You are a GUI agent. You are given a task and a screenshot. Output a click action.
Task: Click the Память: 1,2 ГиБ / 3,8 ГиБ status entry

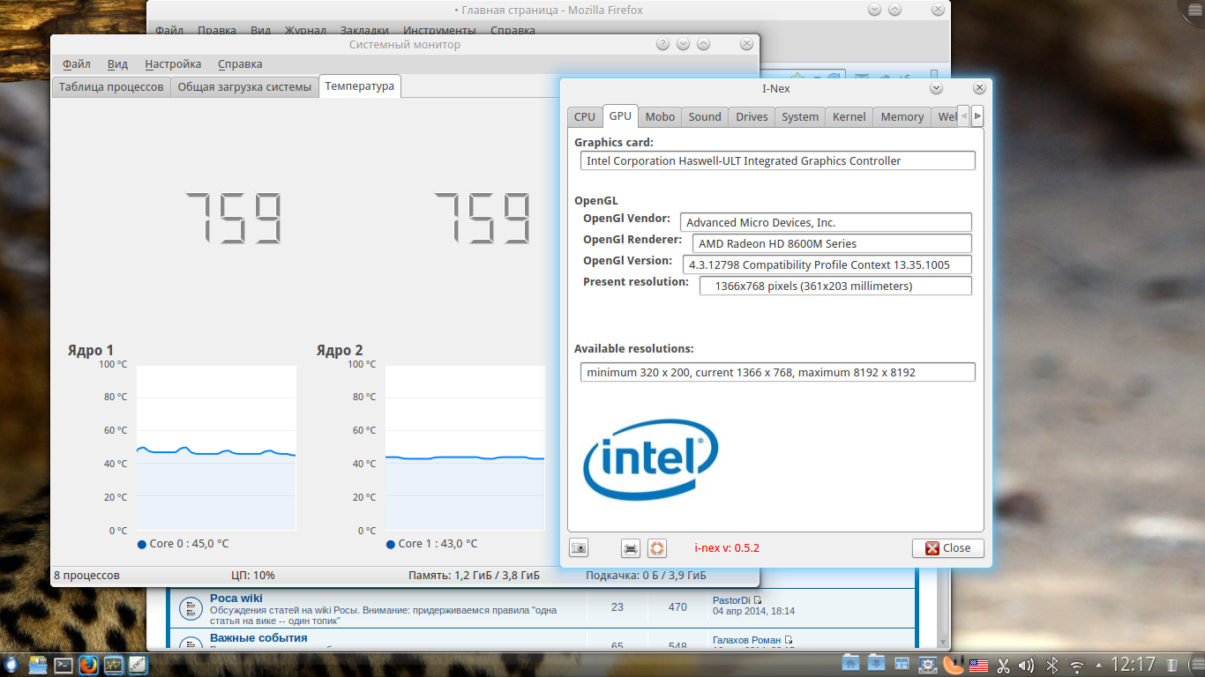point(474,576)
